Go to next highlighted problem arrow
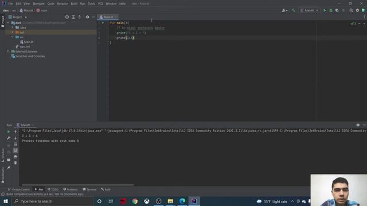 click(364, 23)
